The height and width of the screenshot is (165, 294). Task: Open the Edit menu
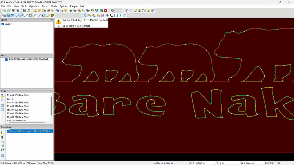pyautogui.click(x=9, y=6)
